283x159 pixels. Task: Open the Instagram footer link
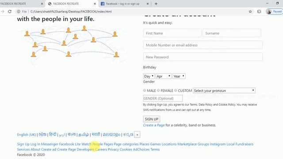coord(218,144)
